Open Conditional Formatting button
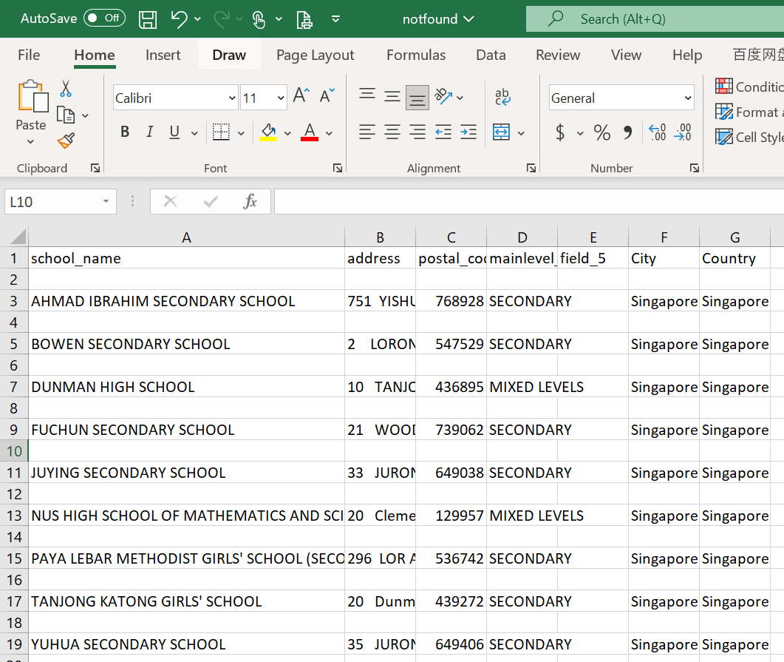 tap(748, 87)
